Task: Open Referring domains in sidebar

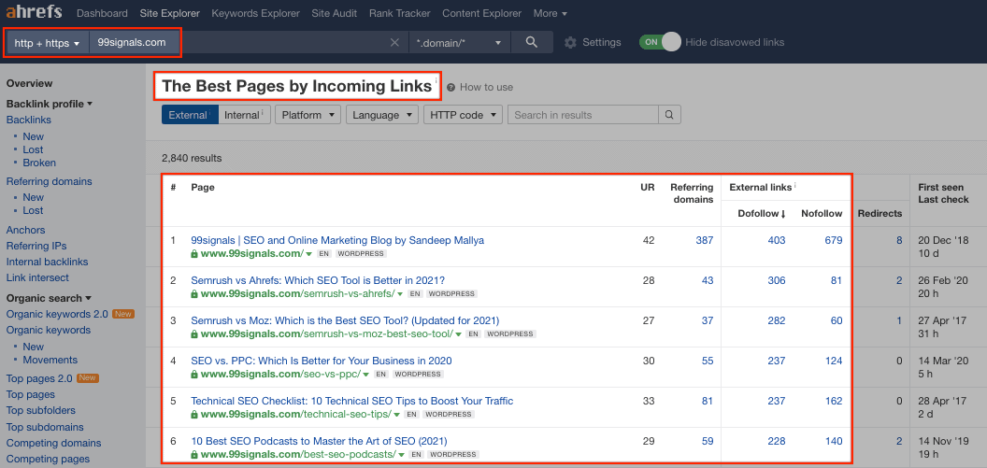Action: (x=49, y=181)
